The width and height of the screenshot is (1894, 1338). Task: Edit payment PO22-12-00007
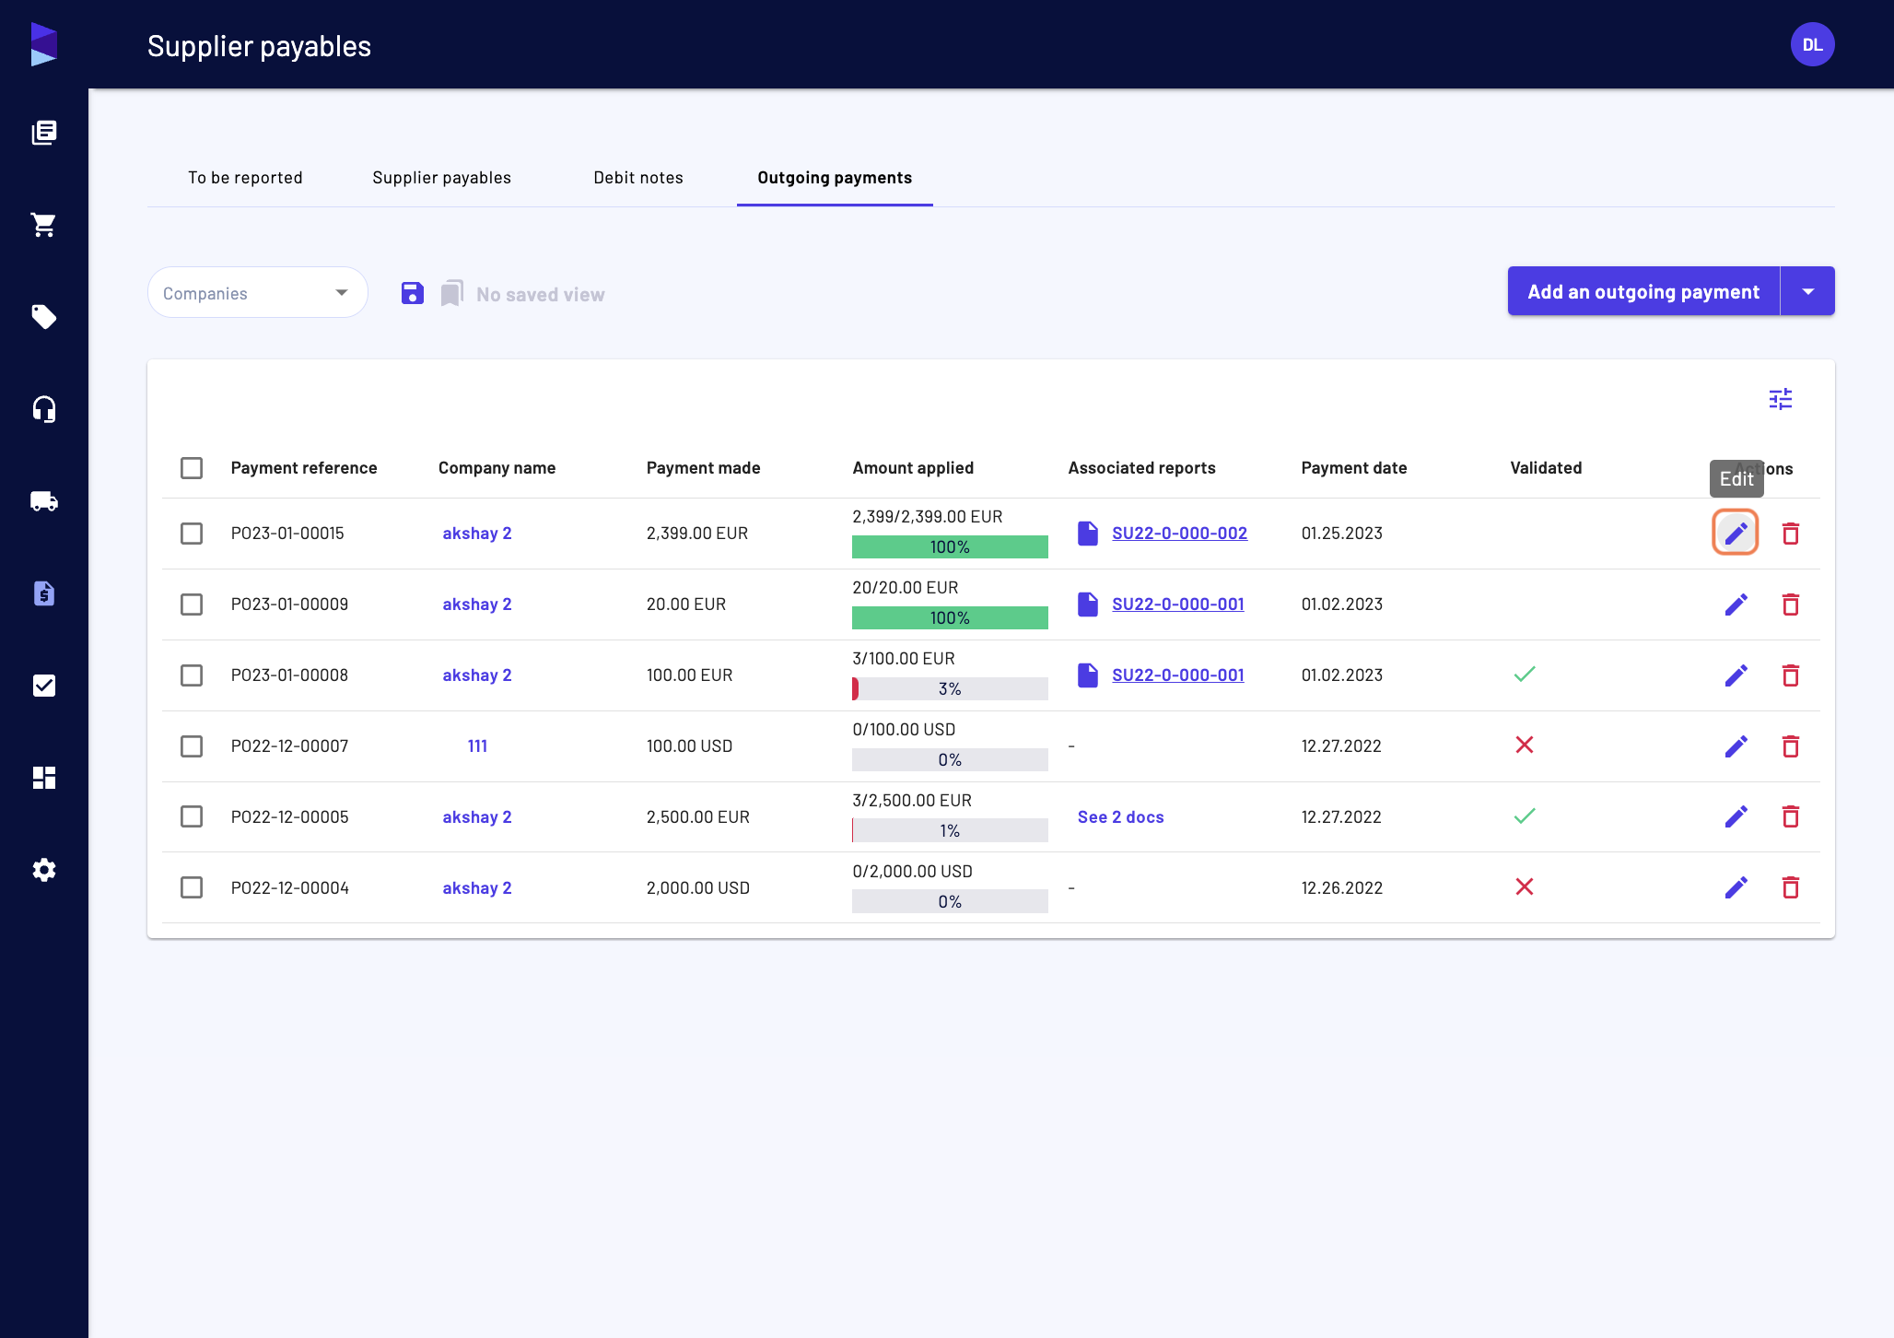(1736, 745)
